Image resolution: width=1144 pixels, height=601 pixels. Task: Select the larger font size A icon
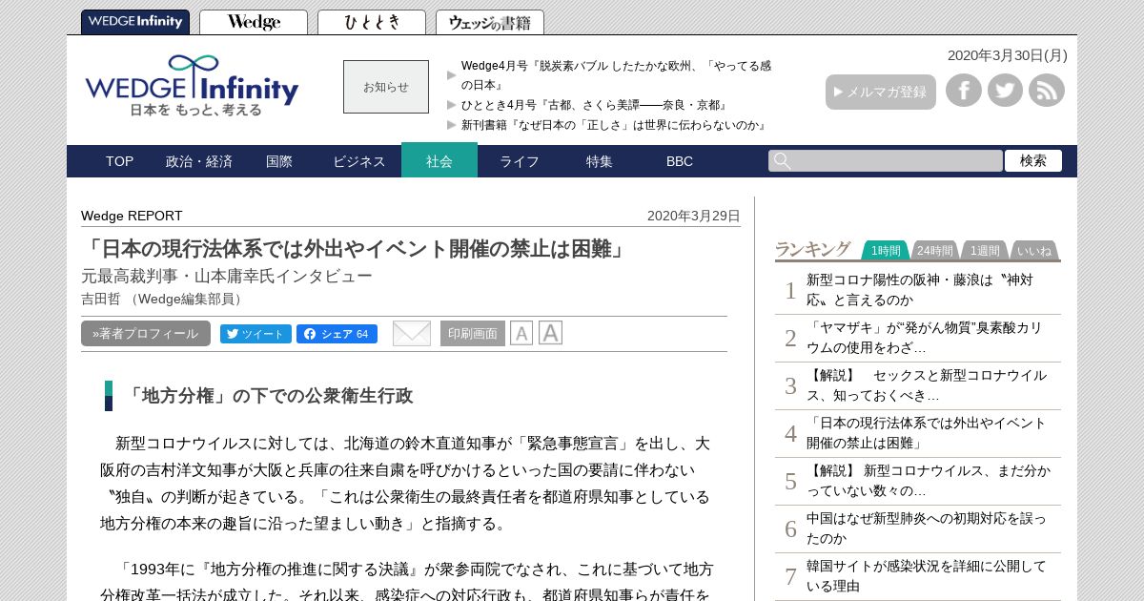pyautogui.click(x=550, y=333)
